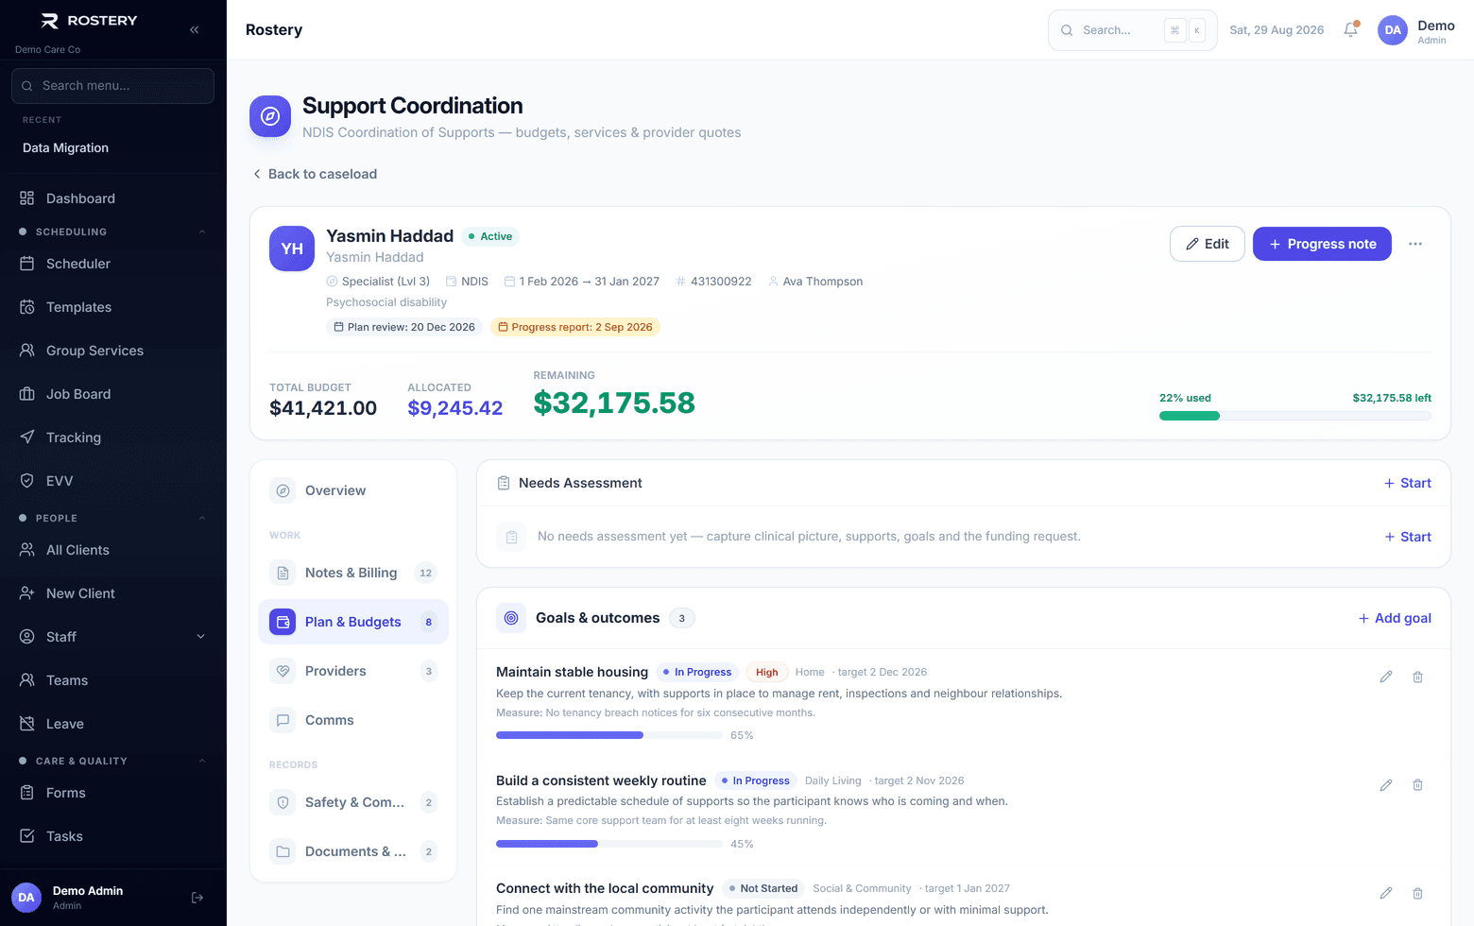Click the logout icon beside Demo Admin

coord(197,898)
